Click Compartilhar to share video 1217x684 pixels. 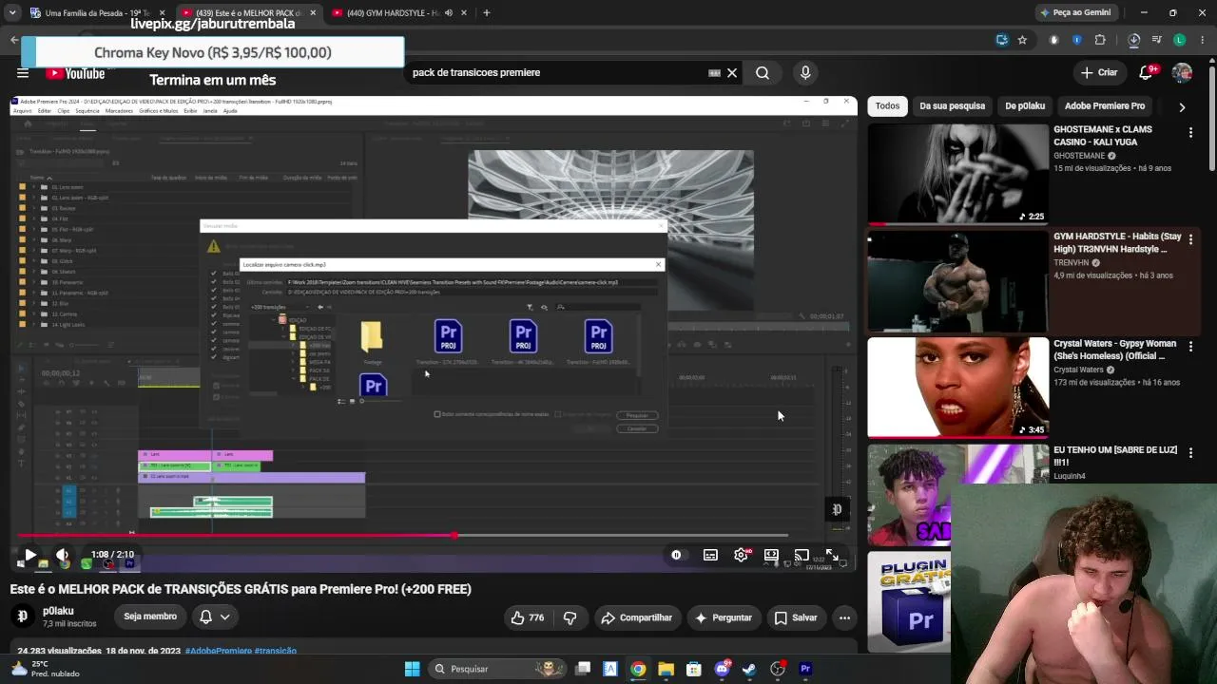point(636,617)
